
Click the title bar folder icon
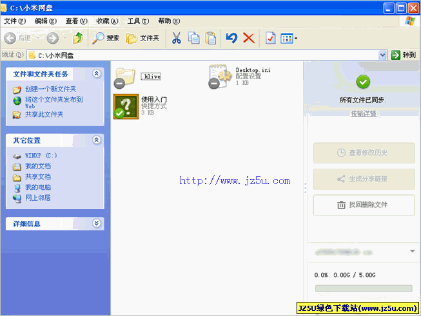pos(3,8)
